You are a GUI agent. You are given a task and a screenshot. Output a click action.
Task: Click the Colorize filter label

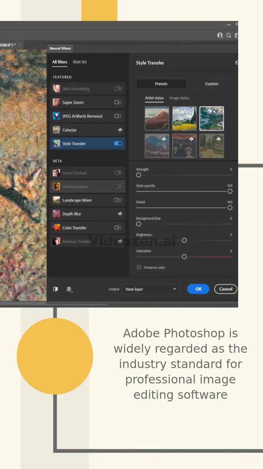click(69, 130)
